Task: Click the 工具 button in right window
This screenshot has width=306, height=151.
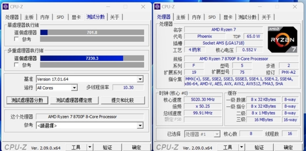Action: pos(228,148)
